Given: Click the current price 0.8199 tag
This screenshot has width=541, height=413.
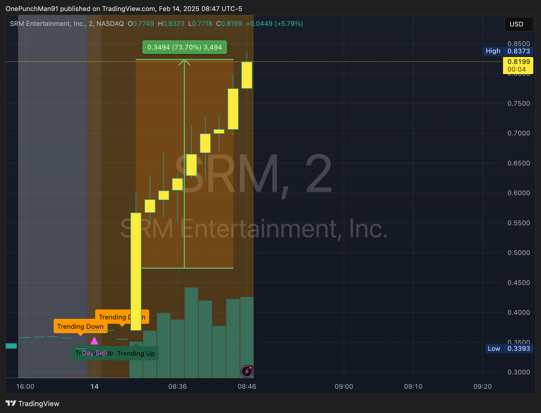Looking at the screenshot, I should 518,66.
